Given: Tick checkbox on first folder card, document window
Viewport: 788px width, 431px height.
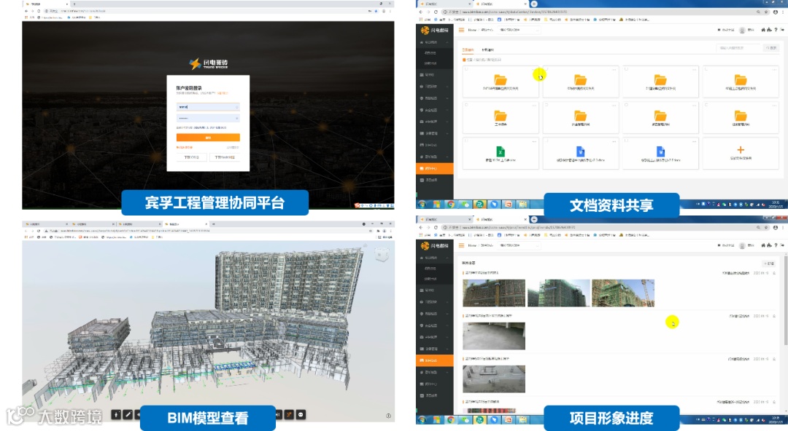Looking at the screenshot, I should tap(466, 68).
